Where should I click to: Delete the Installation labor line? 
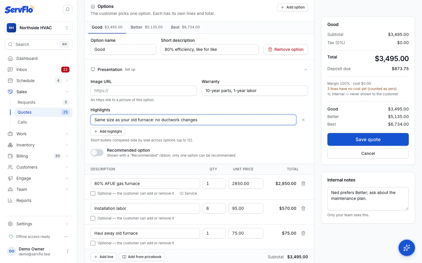tap(303, 208)
